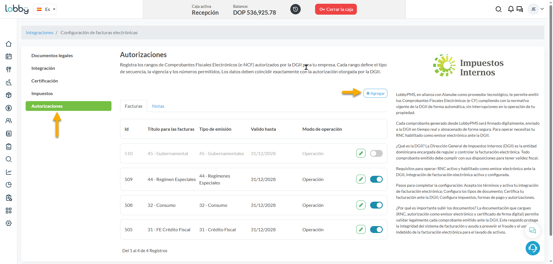Expand the JE user account menu

(536, 9)
